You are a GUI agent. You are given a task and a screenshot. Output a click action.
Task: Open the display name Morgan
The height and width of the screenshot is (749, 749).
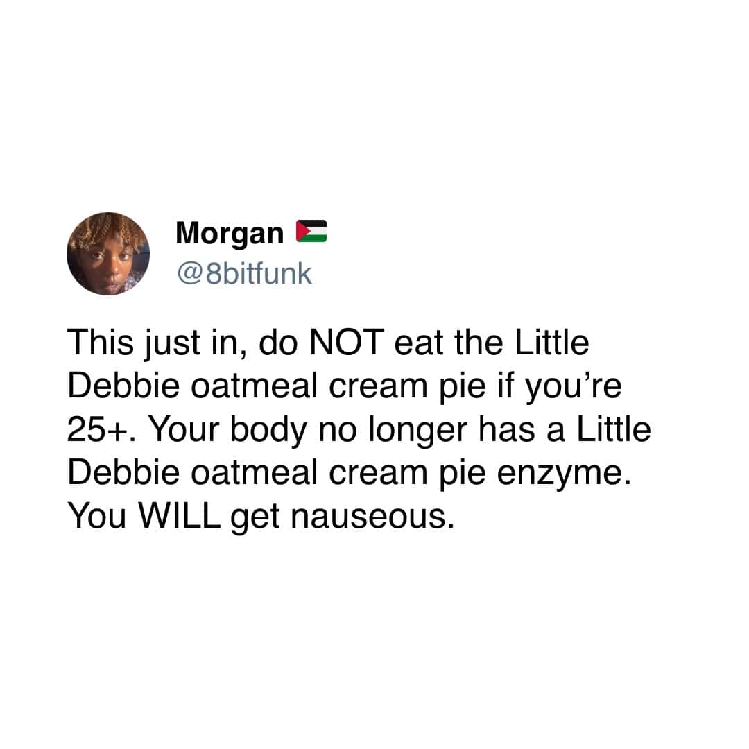230,234
